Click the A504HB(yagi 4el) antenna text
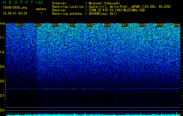Image resolution: width=183 pixels, height=116 pixels. [x=103, y=14]
